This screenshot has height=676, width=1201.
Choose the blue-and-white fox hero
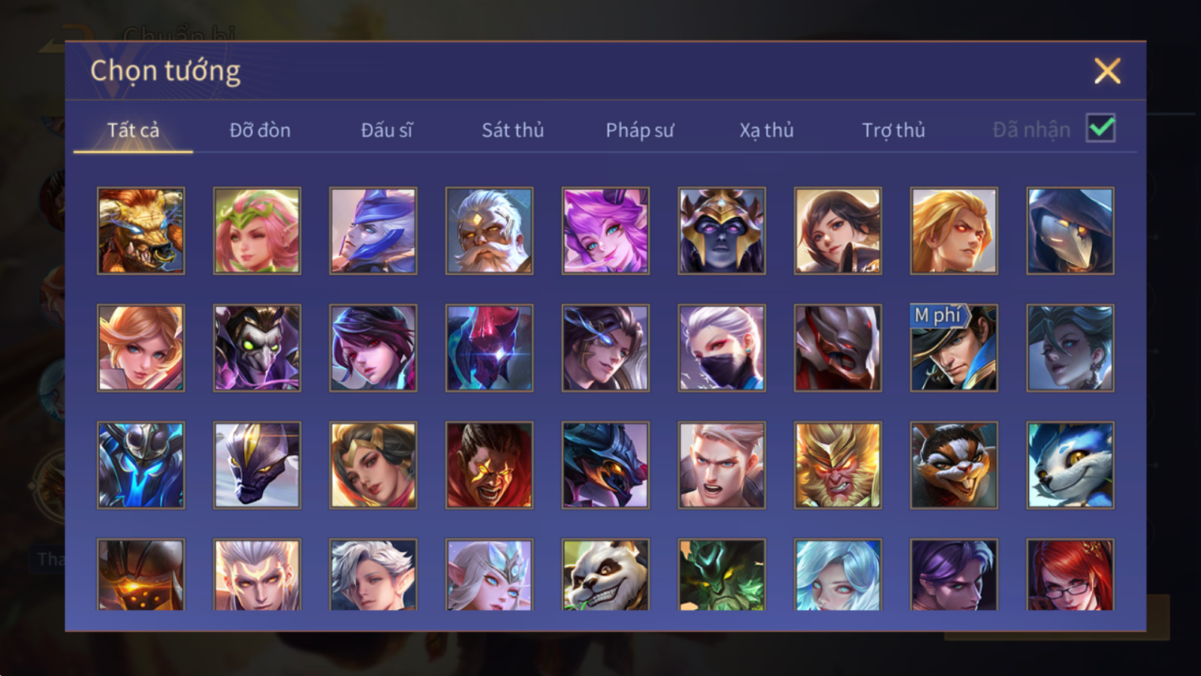pyautogui.click(x=1070, y=465)
